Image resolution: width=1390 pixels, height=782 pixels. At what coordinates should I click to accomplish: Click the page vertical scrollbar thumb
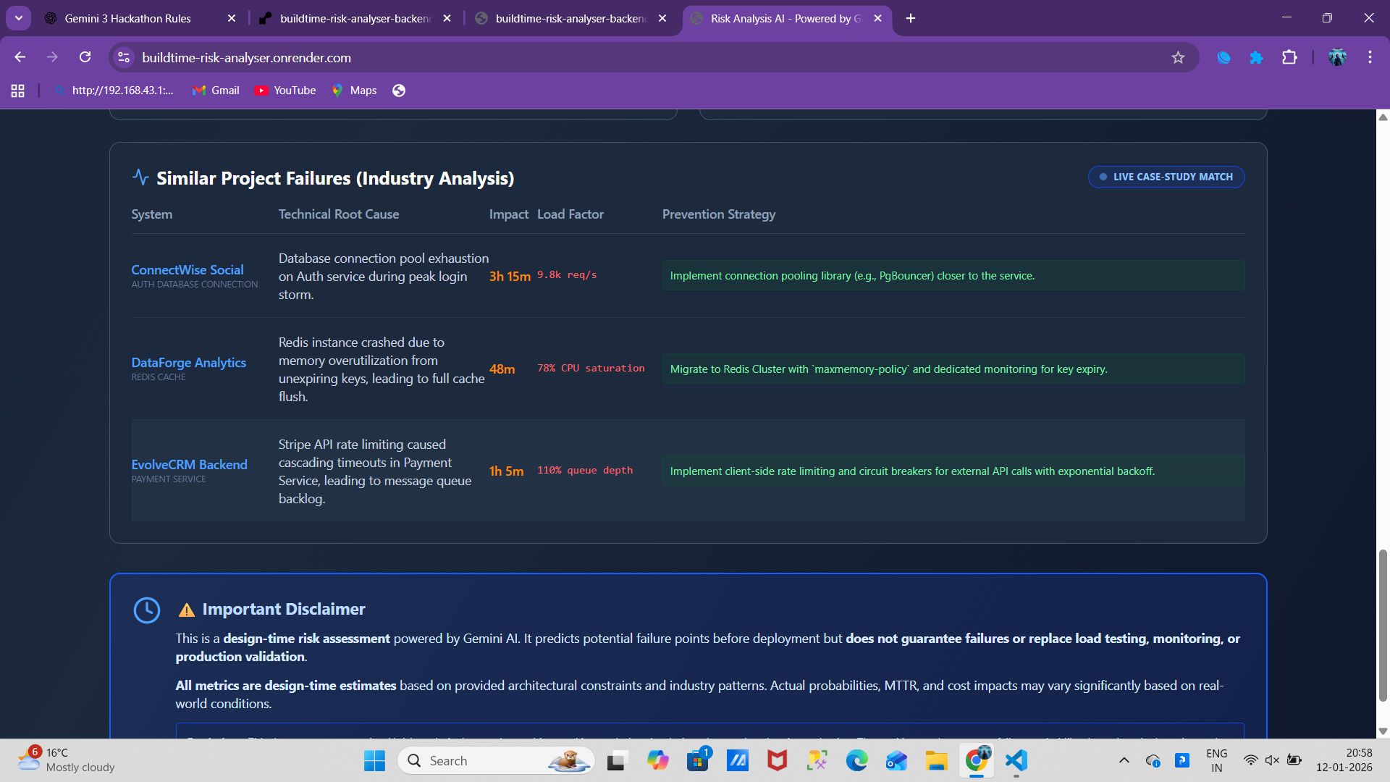(x=1382, y=626)
